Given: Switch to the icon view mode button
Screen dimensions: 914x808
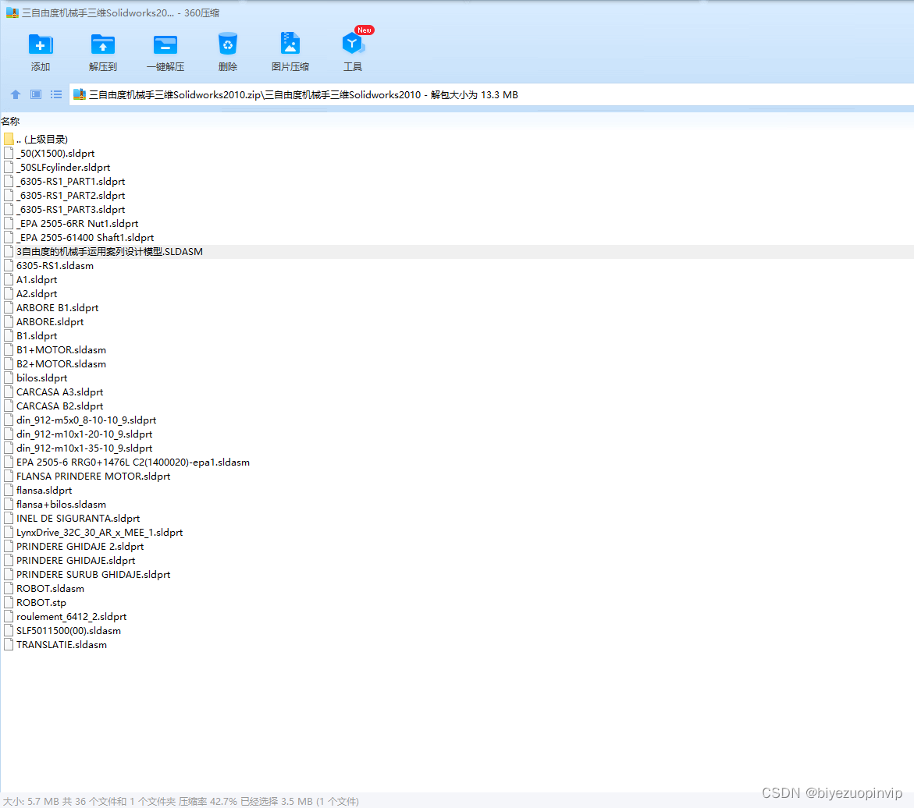Looking at the screenshot, I should [36, 94].
